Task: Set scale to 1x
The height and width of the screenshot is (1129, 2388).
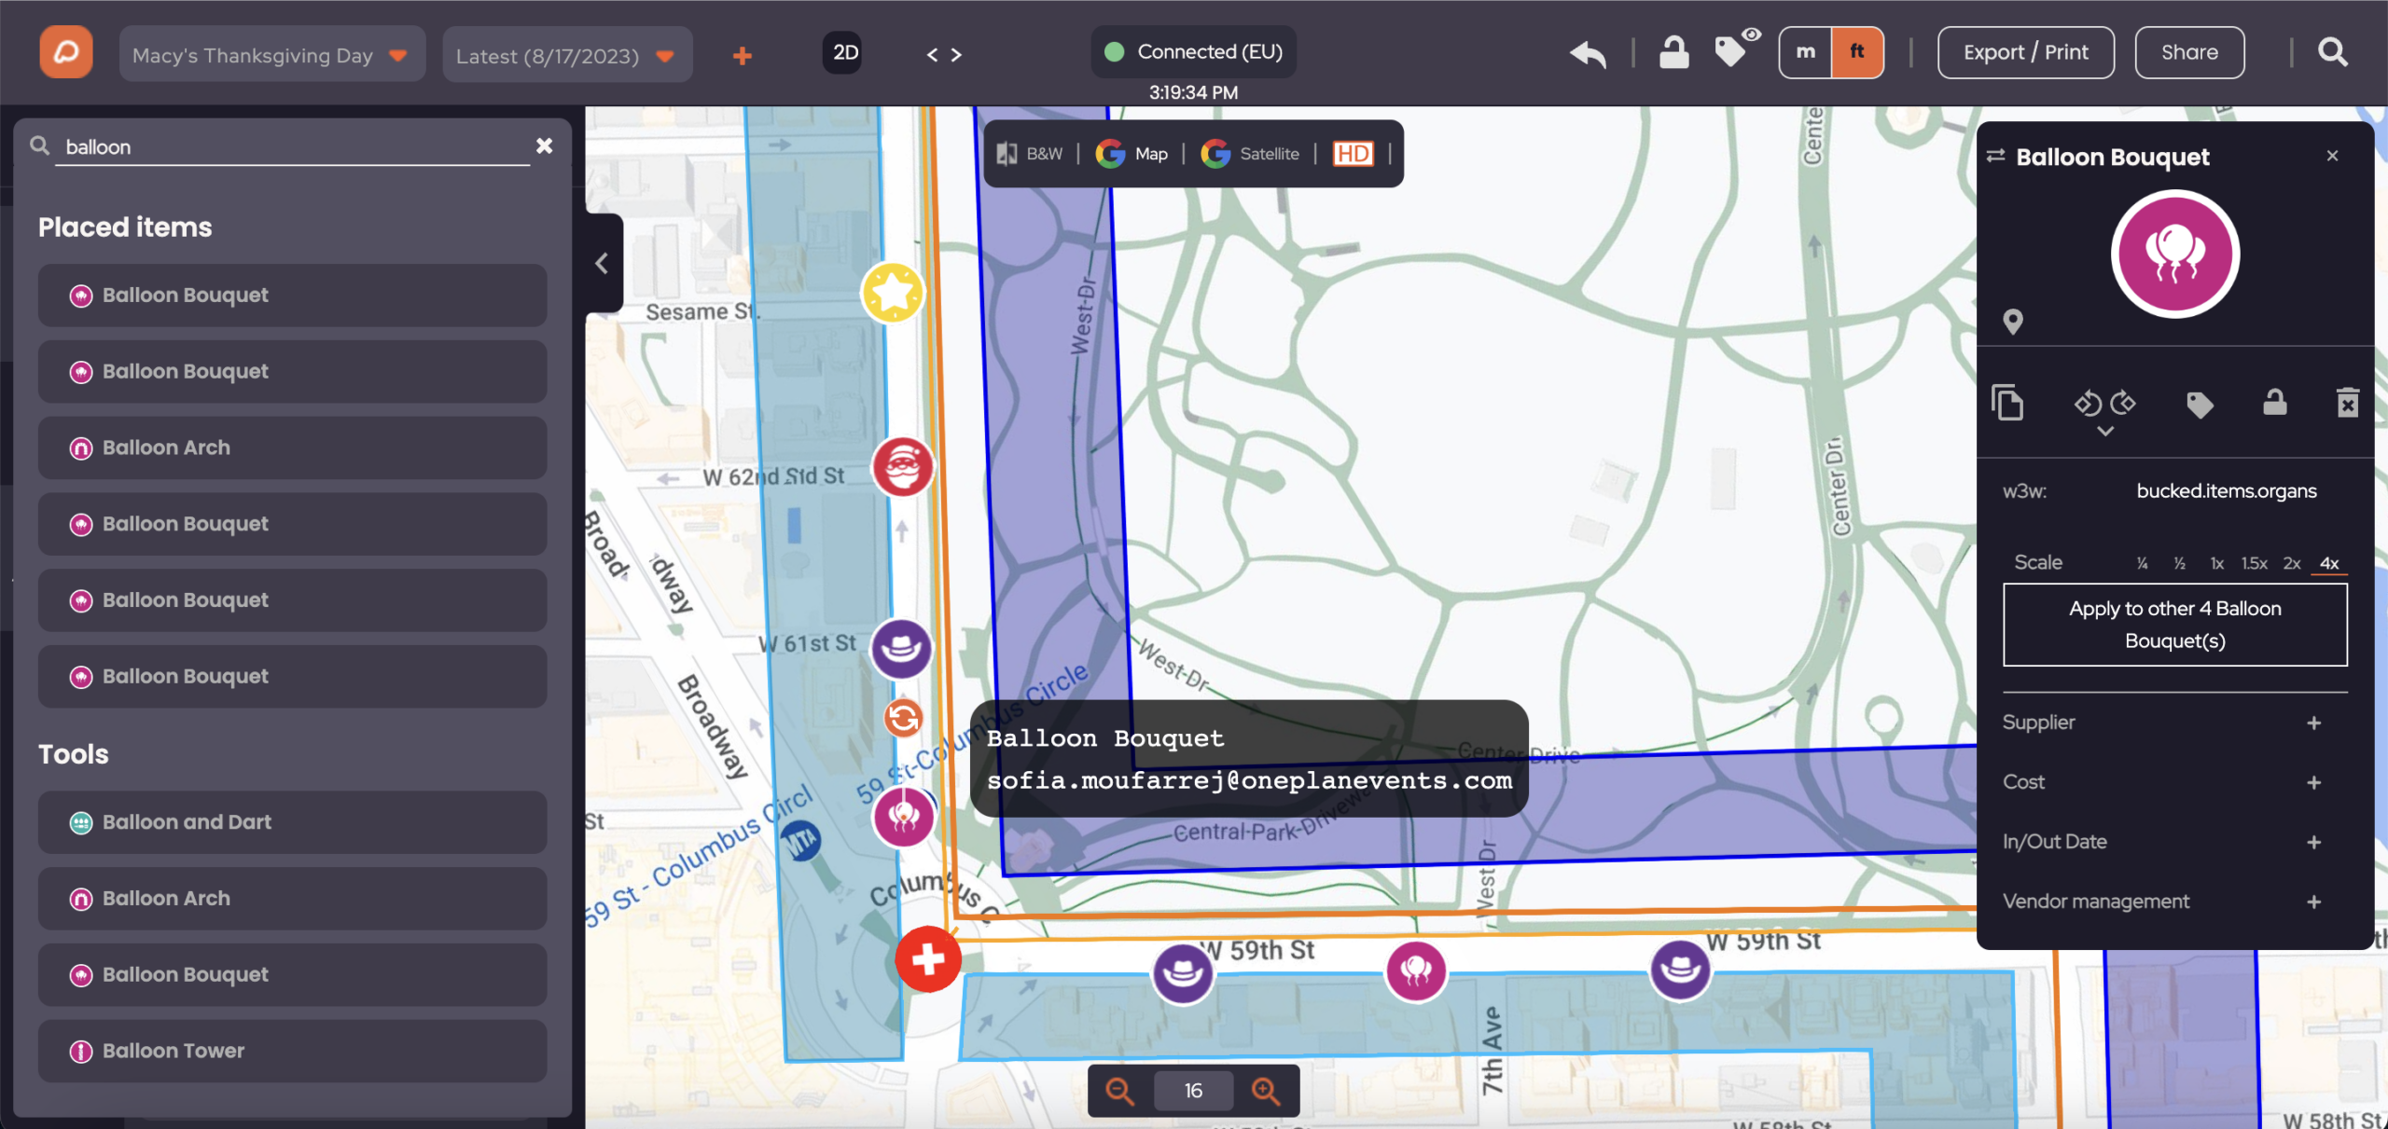Action: 2217,563
